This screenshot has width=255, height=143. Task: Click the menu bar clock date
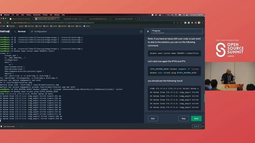coord(196,15)
